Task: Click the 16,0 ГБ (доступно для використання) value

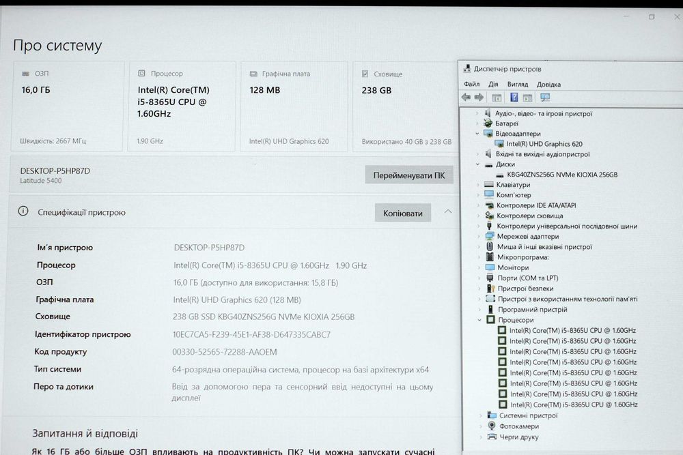Action: point(255,282)
